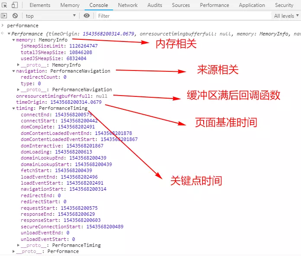
Task: Click the eye live expression icon
Action: coord(86,16)
